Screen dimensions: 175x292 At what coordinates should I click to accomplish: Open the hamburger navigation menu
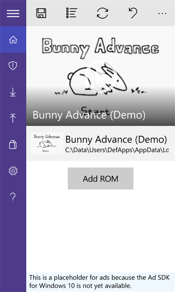click(x=13, y=13)
